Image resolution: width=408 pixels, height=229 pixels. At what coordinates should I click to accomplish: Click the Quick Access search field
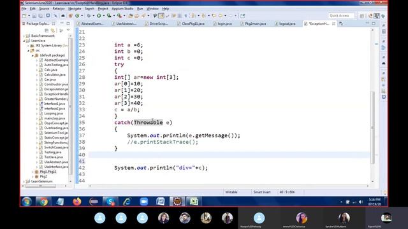coord(341,16)
